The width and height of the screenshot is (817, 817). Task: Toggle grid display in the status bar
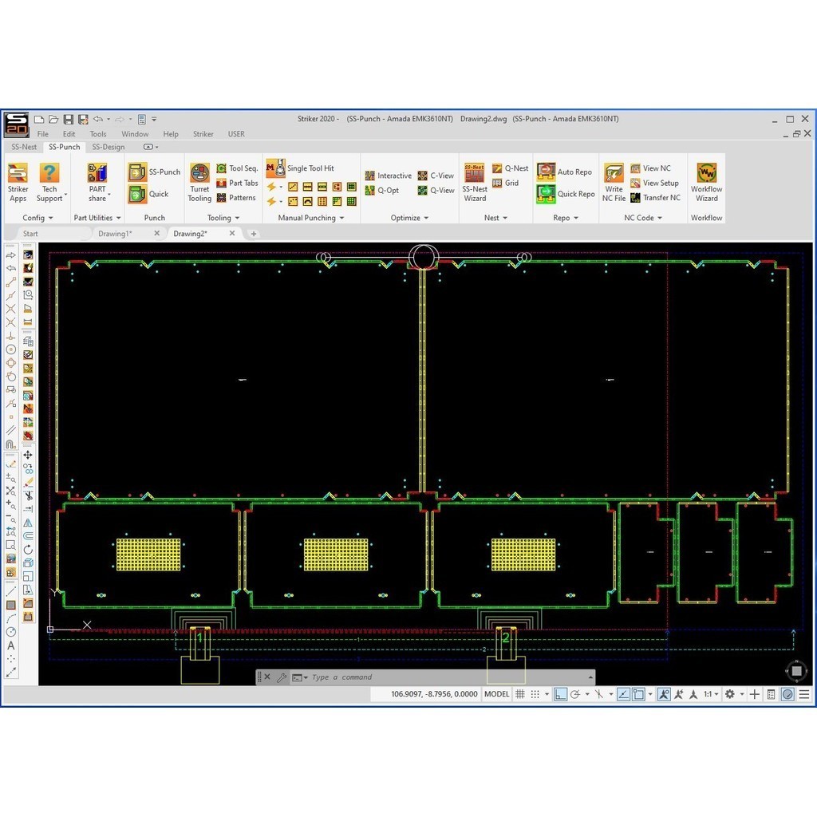tap(520, 694)
